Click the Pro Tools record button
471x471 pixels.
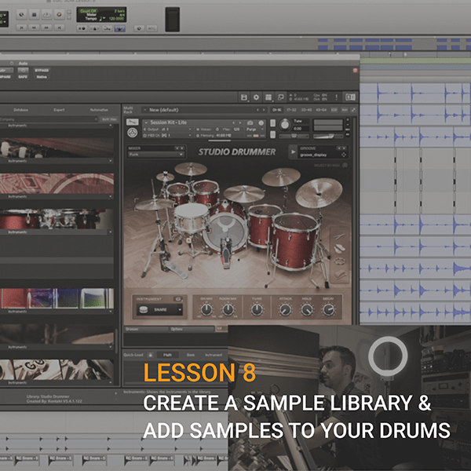(59, 14)
